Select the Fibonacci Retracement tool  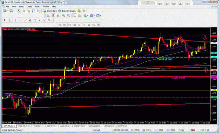(x=35, y=20)
